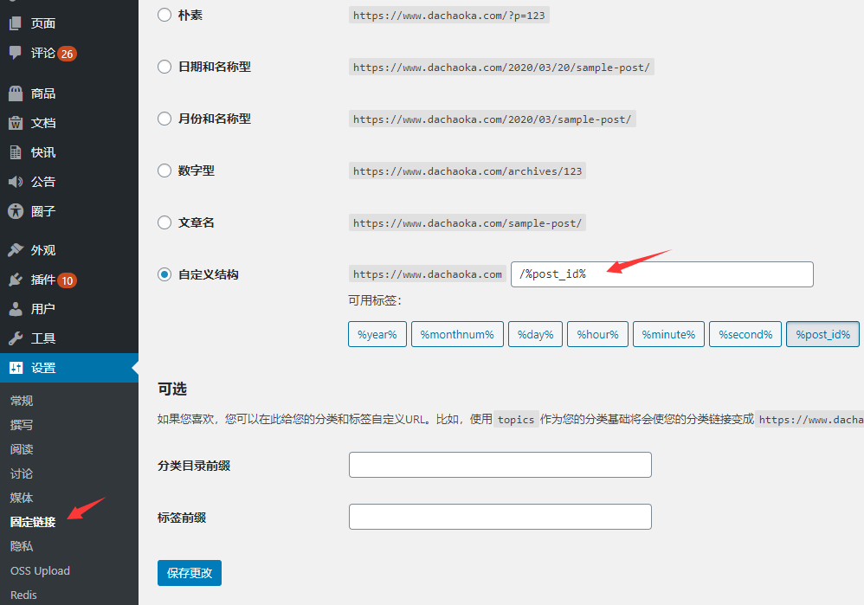864x605 pixels.
Task: Select the Plain (朴素) permalink option
Action: point(164,15)
